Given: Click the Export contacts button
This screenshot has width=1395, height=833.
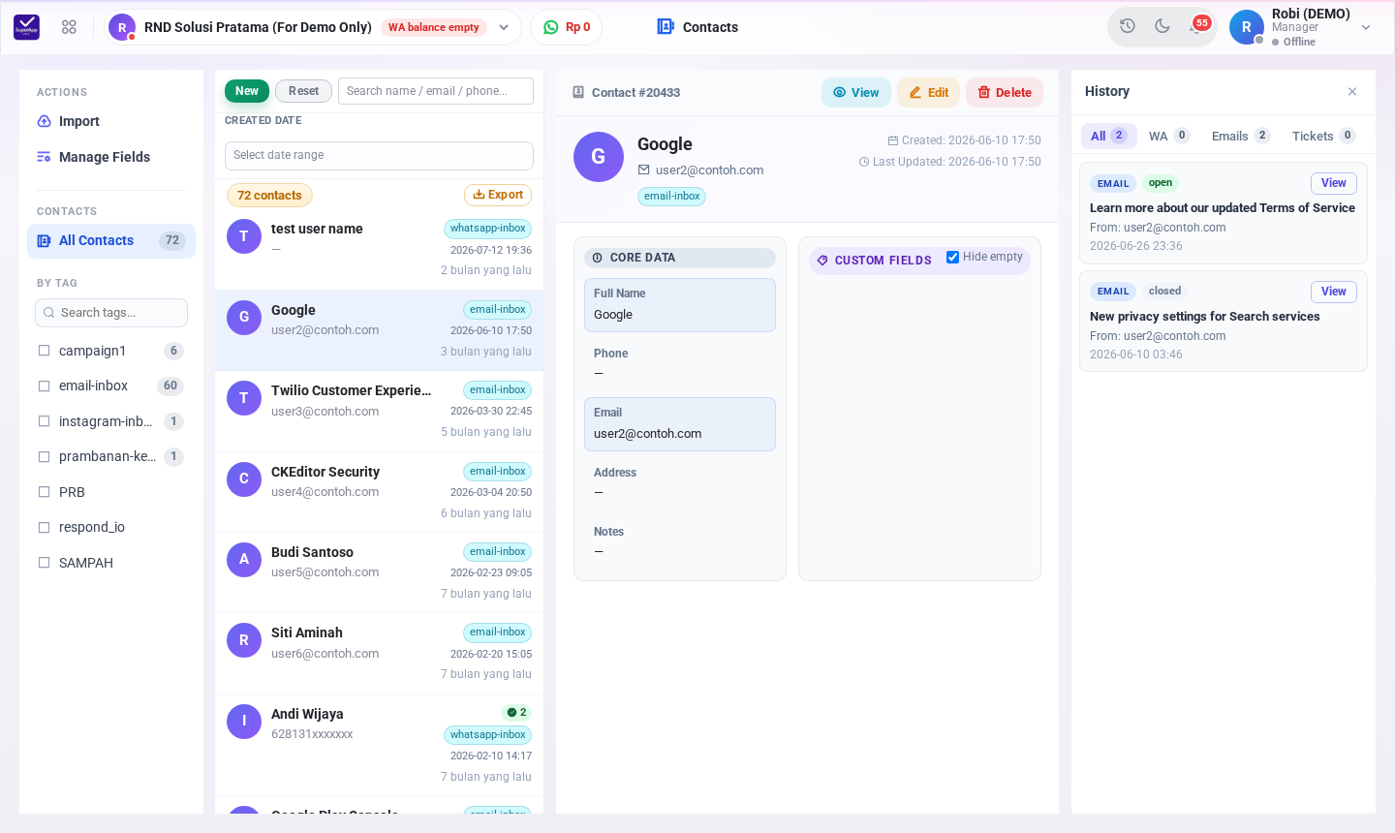Looking at the screenshot, I should tap(498, 195).
